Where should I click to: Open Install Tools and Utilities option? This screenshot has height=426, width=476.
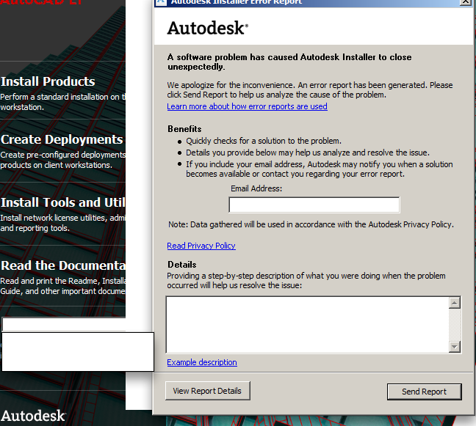tap(63, 202)
